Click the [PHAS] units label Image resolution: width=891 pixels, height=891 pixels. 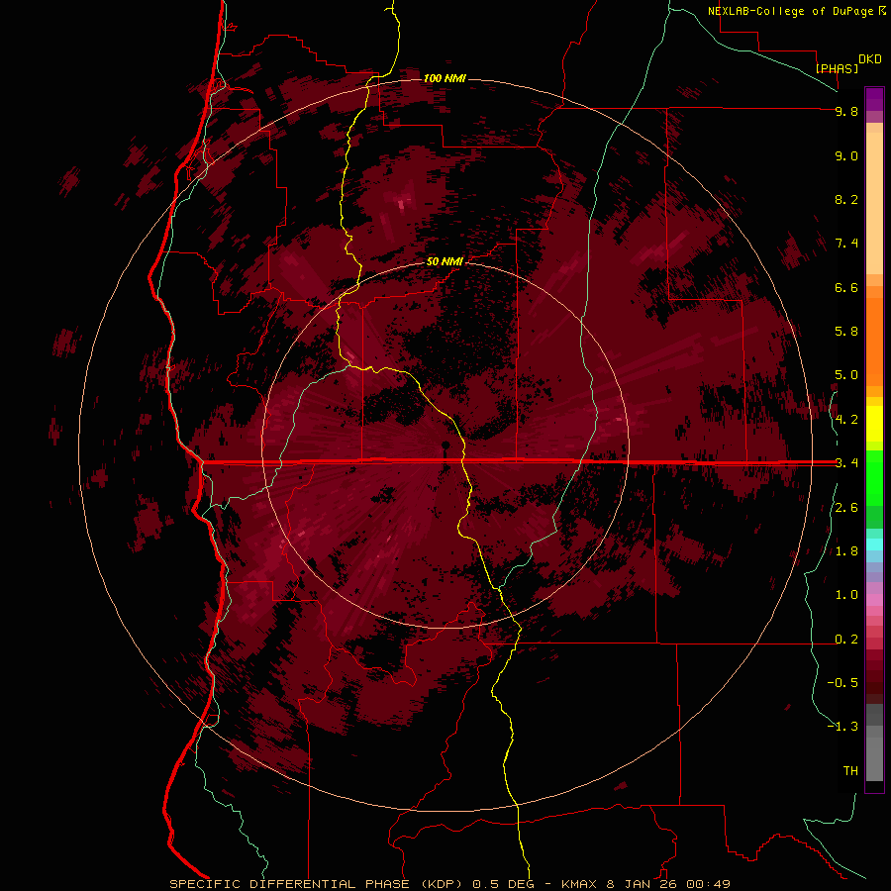[837, 68]
